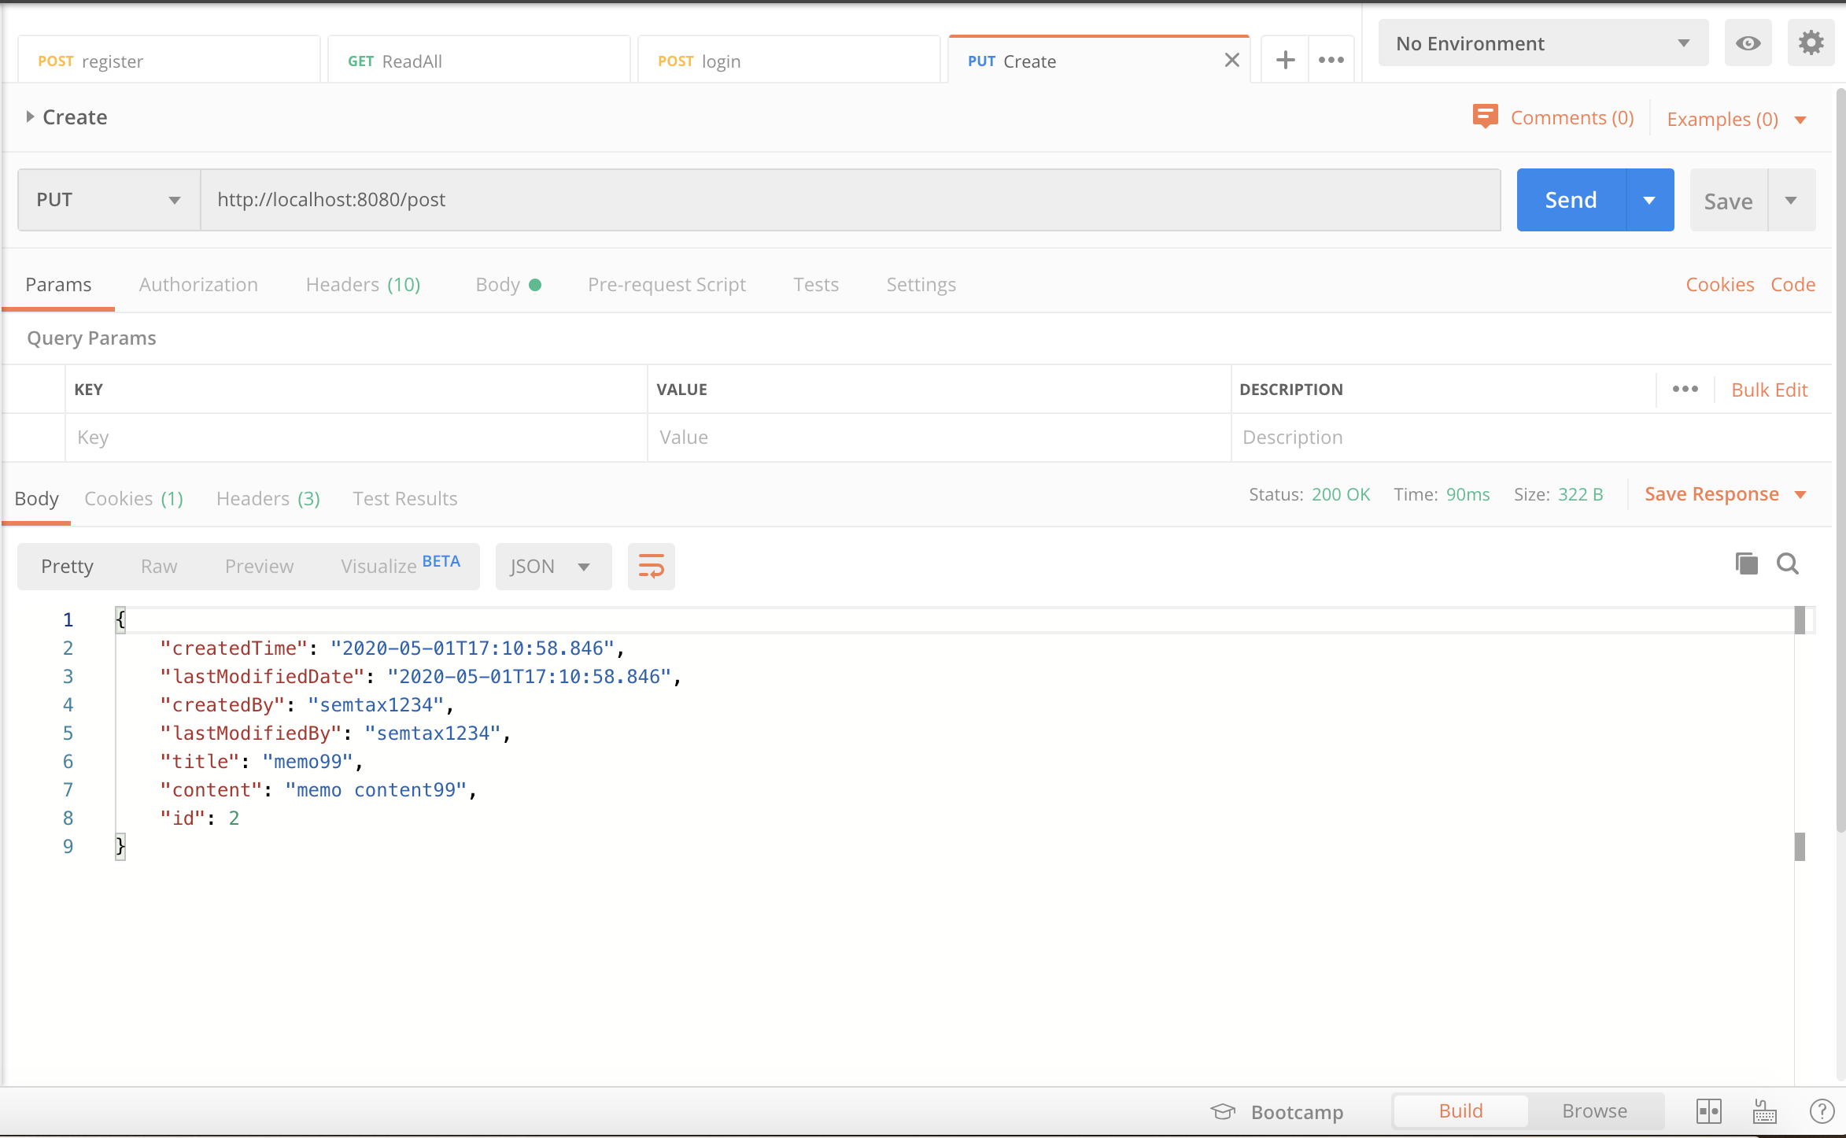Open the two-pane layout view icon
1846x1138 pixels.
click(1708, 1111)
